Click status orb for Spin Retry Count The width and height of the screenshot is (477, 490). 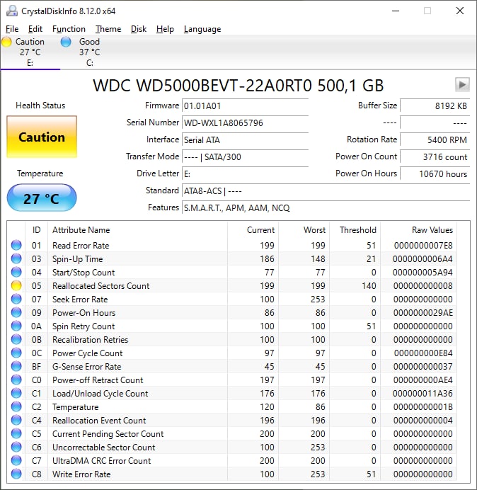[x=16, y=326]
